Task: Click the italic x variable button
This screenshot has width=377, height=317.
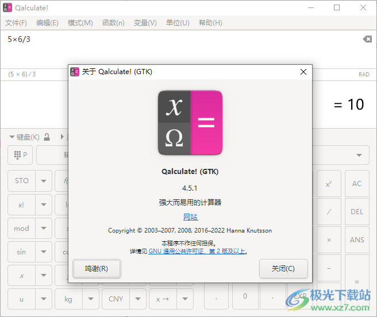Action: (22, 276)
